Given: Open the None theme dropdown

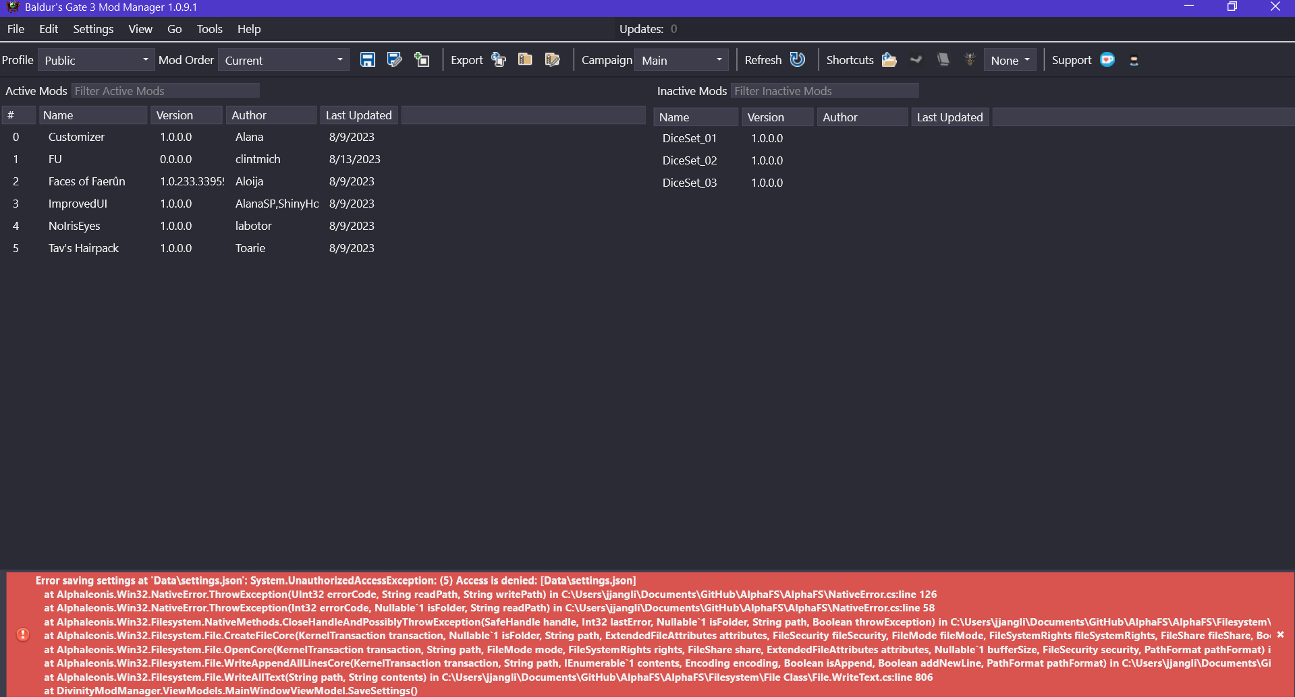Looking at the screenshot, I should click(1009, 59).
